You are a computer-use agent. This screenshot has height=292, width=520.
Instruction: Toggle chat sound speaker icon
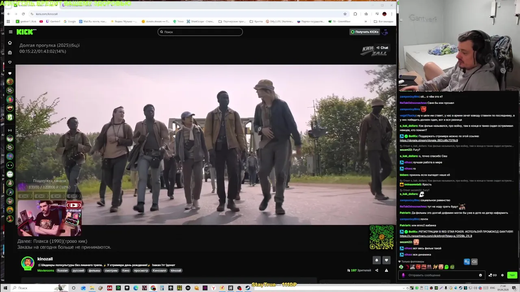(474, 262)
